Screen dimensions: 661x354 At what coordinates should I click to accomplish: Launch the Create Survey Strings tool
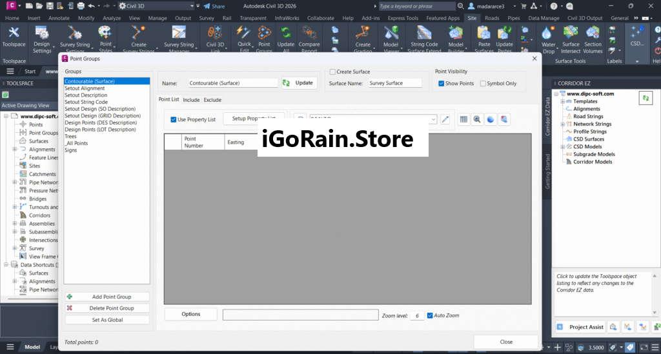click(x=139, y=39)
